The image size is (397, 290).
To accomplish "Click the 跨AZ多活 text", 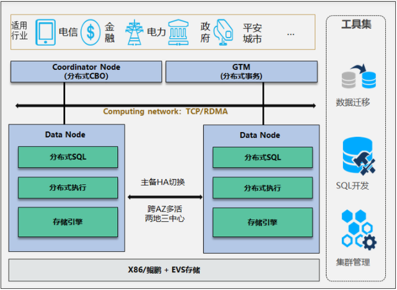I will (x=164, y=209).
